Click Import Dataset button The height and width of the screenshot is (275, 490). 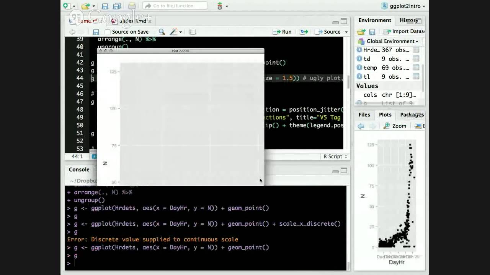click(x=403, y=32)
